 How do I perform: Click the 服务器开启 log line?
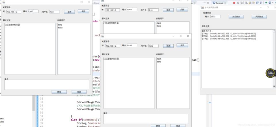click(x=207, y=31)
